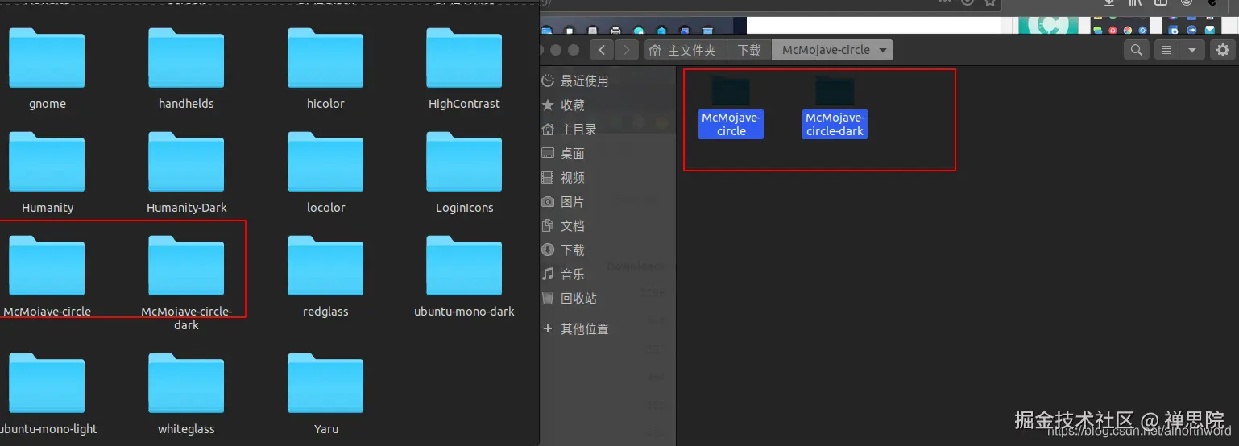Open the LoginIcons folder
This screenshot has height=446, width=1239.
464,172
